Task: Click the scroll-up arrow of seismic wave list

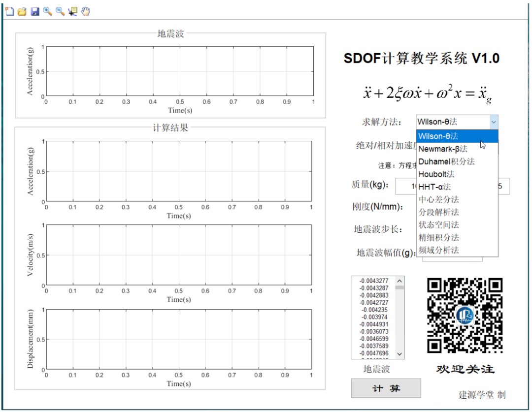Action: click(399, 281)
